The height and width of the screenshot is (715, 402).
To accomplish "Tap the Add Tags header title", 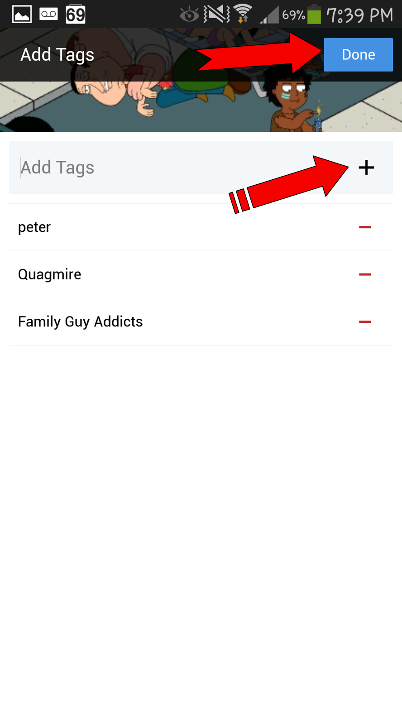I will 57,55.
